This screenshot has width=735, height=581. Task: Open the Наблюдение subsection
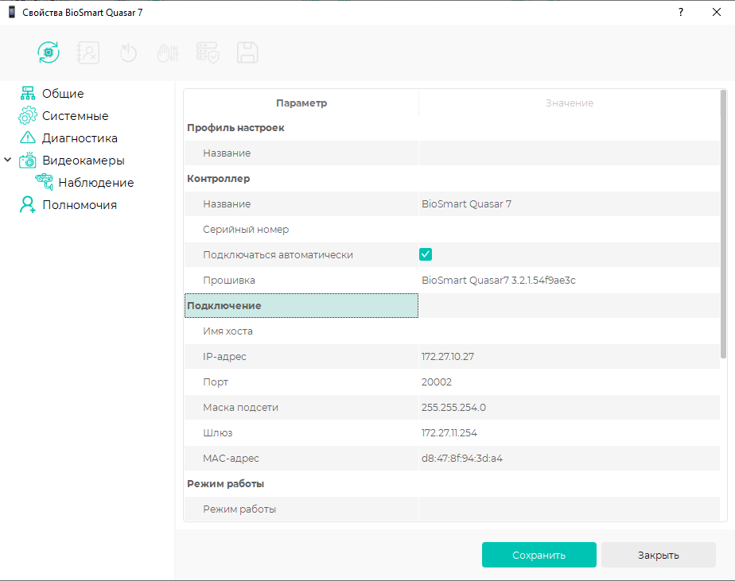click(x=96, y=183)
